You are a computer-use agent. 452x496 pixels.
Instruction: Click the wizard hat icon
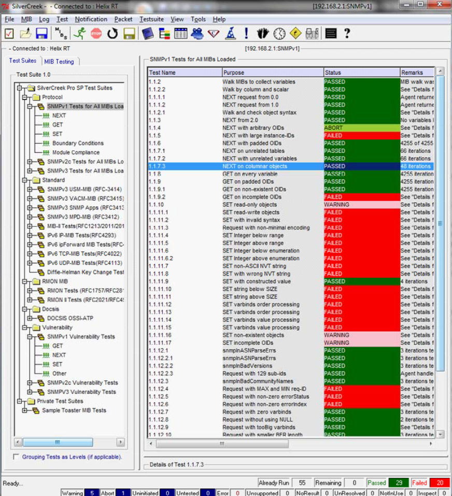[x=230, y=34]
